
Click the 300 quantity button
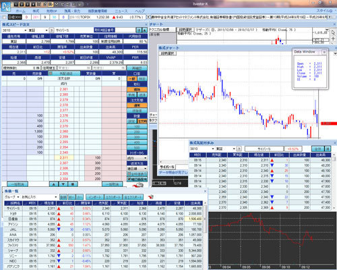(x=137, y=137)
